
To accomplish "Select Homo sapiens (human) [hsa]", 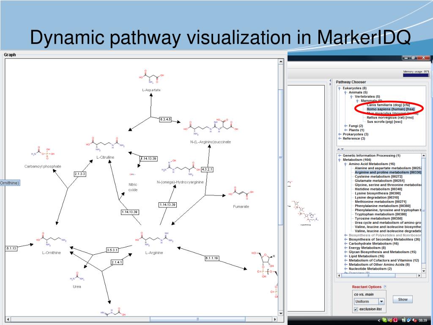I will tap(390, 109).
